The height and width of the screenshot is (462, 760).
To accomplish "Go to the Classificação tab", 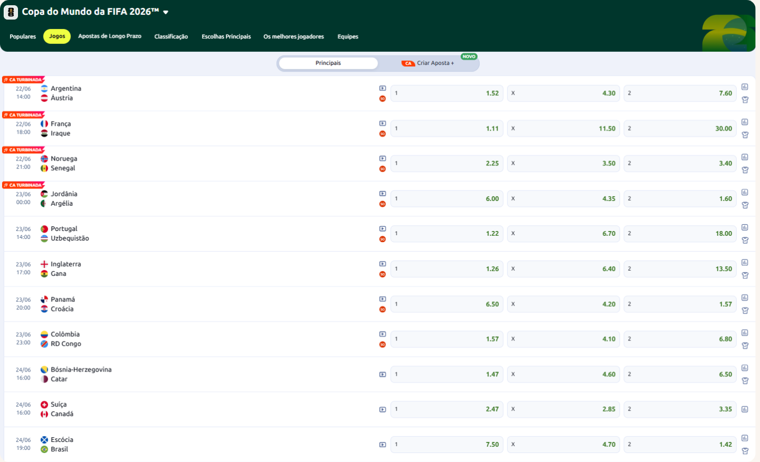I will point(171,36).
